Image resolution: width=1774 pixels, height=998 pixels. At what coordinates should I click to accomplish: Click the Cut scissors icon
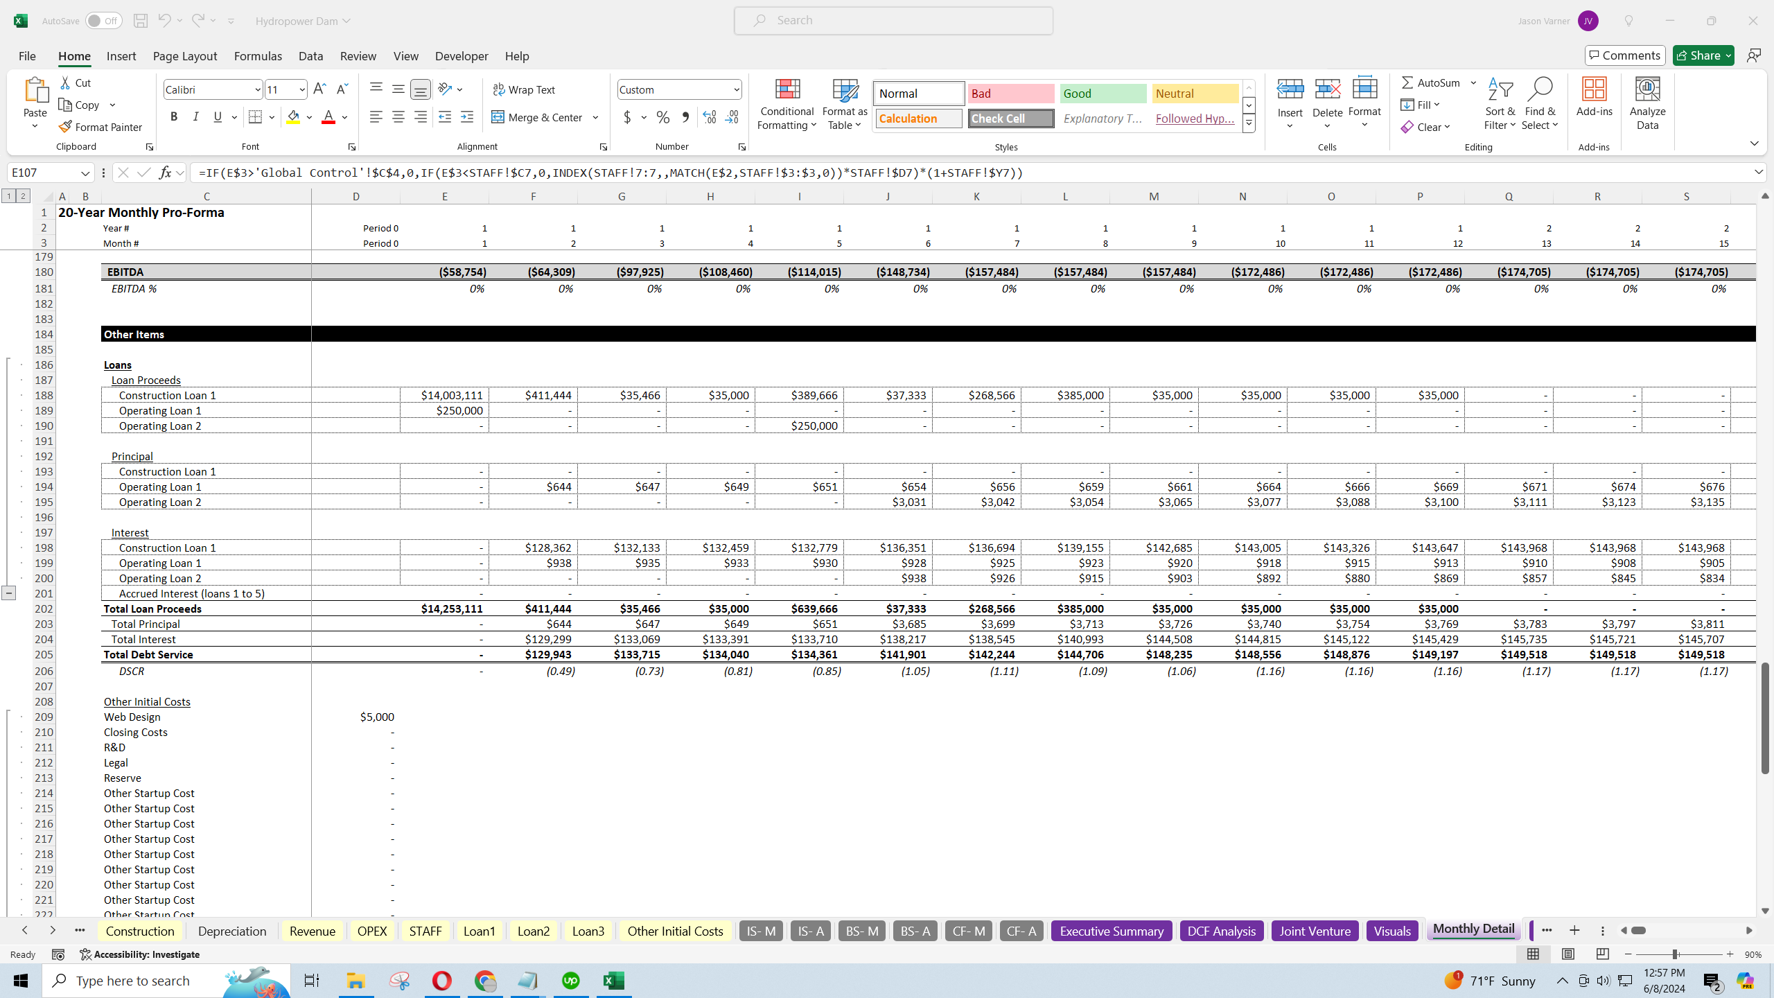coord(65,82)
